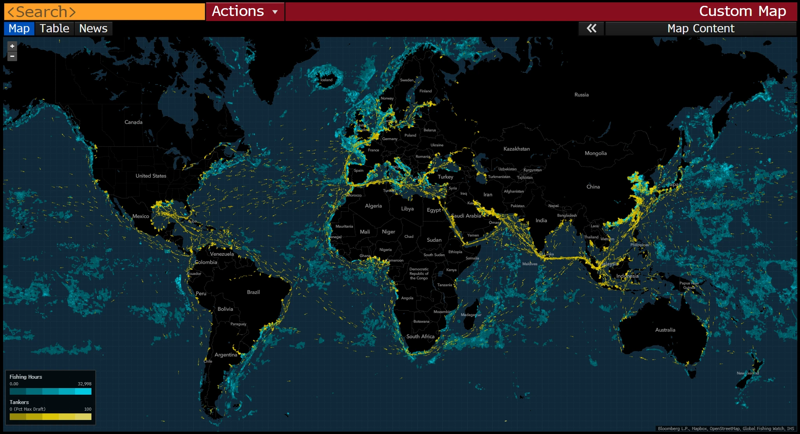Switch to the Table tab

[x=54, y=28]
